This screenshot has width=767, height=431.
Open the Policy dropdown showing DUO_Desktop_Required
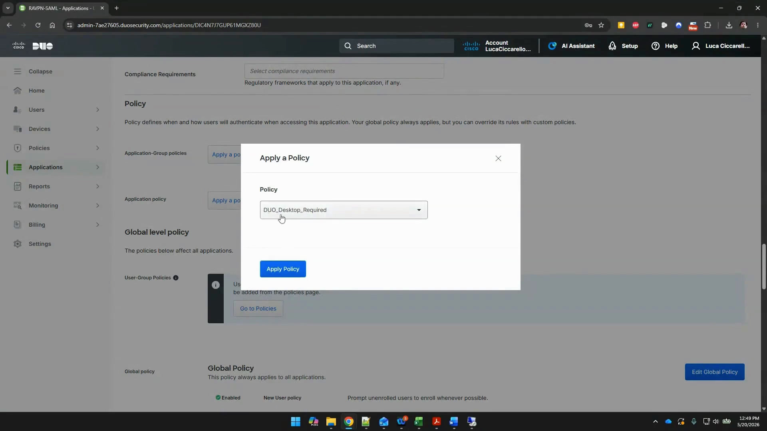point(344,210)
